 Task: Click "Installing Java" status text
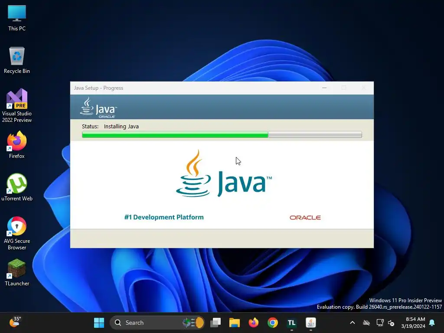pyautogui.click(x=121, y=126)
